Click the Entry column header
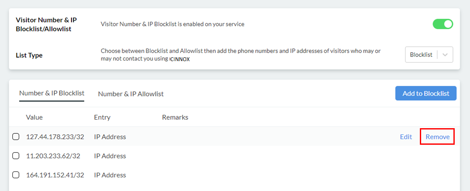This screenshot has width=470, height=191. tap(102, 117)
